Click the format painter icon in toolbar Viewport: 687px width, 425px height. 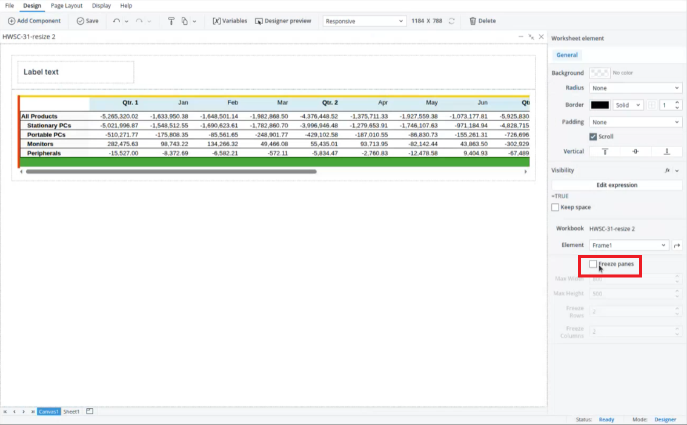[171, 21]
